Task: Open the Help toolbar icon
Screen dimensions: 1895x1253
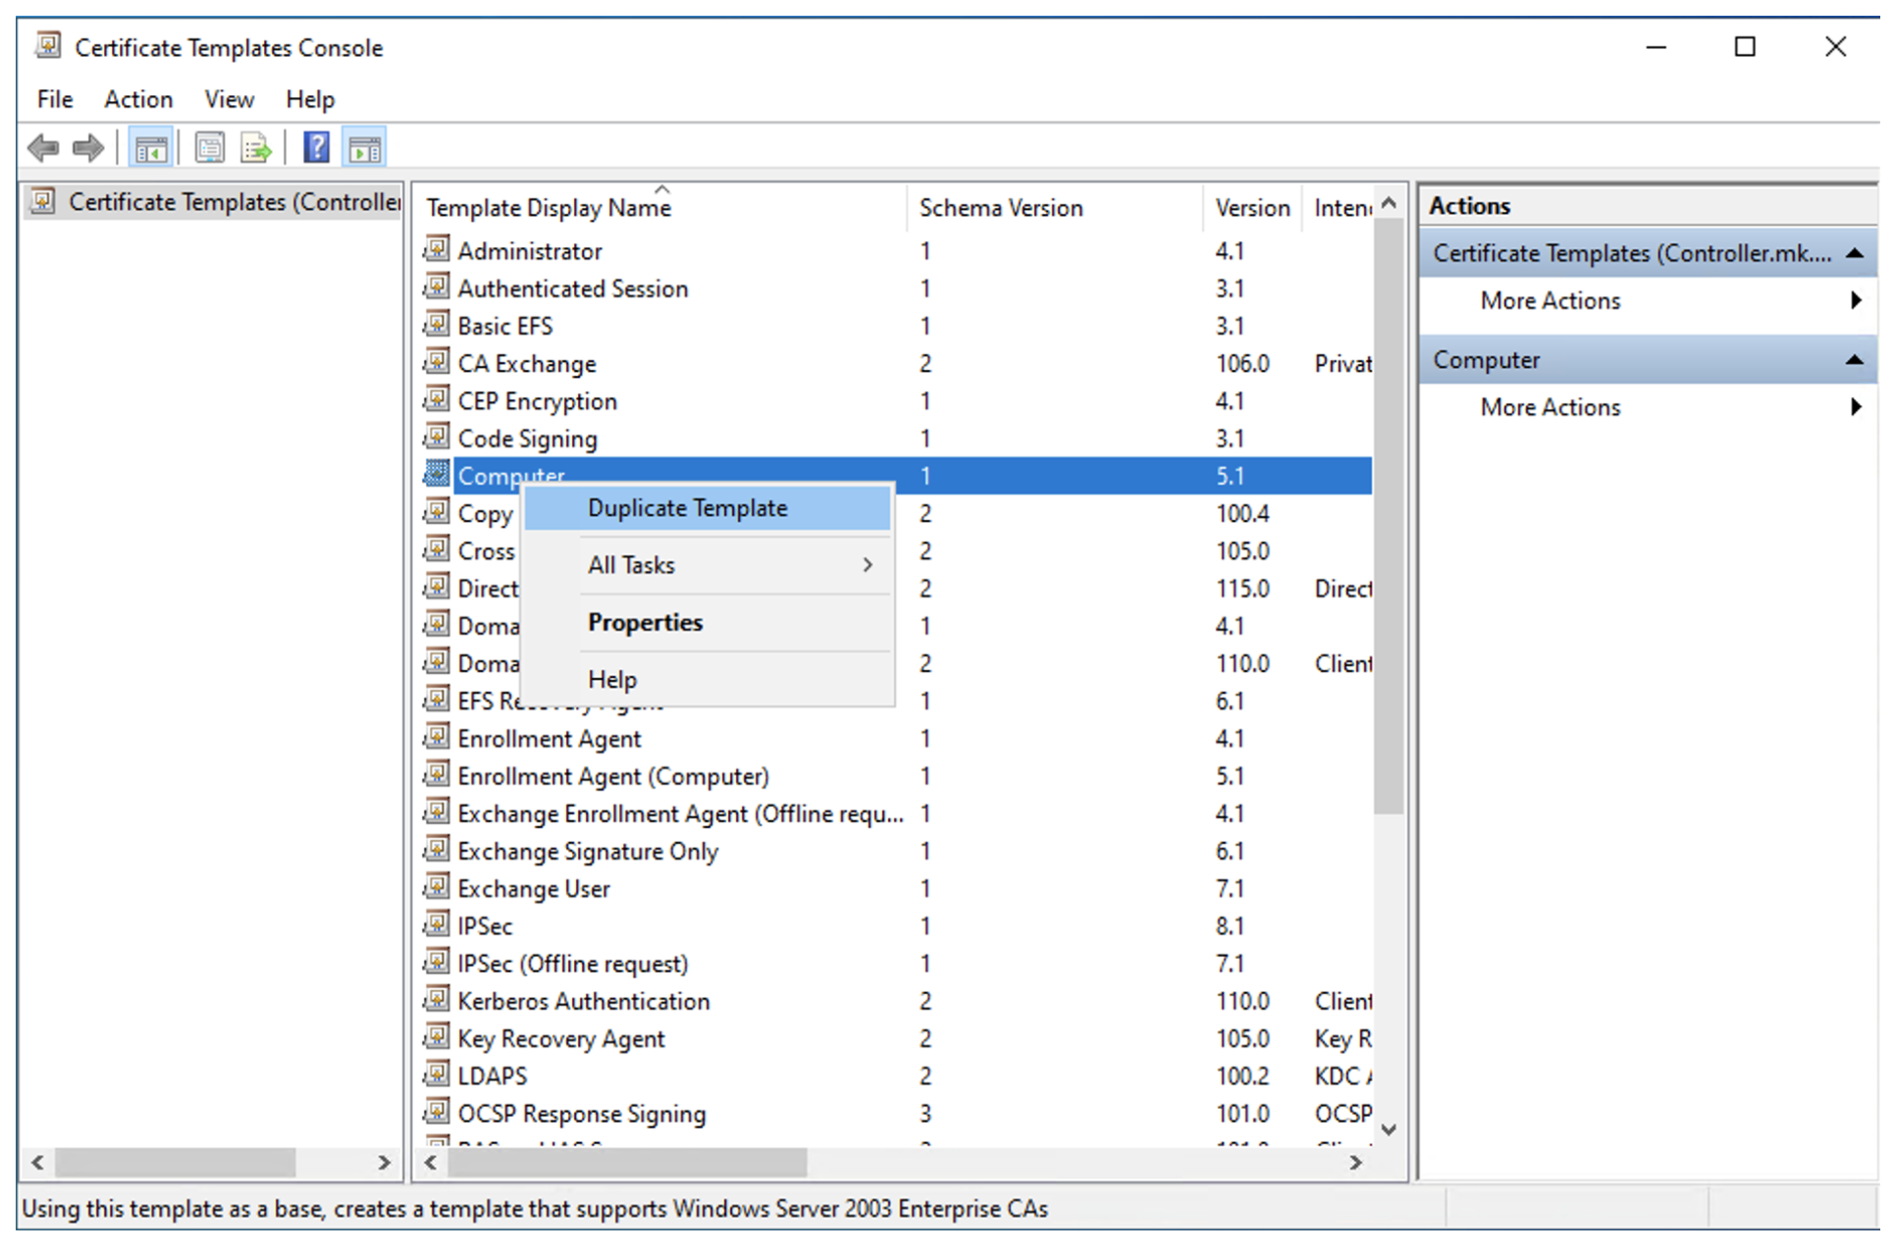Action: [x=316, y=147]
